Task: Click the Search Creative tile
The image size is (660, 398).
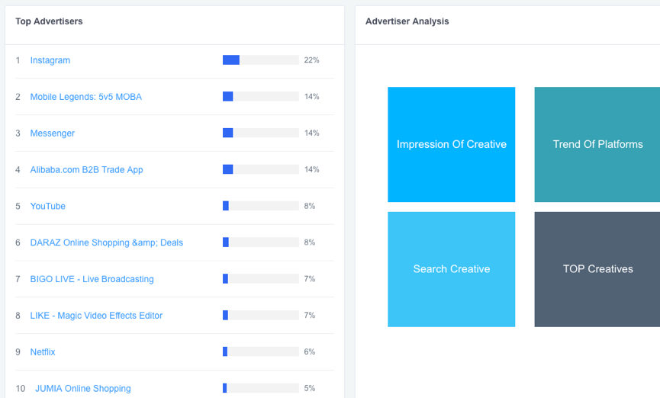Action: pyautogui.click(x=451, y=269)
